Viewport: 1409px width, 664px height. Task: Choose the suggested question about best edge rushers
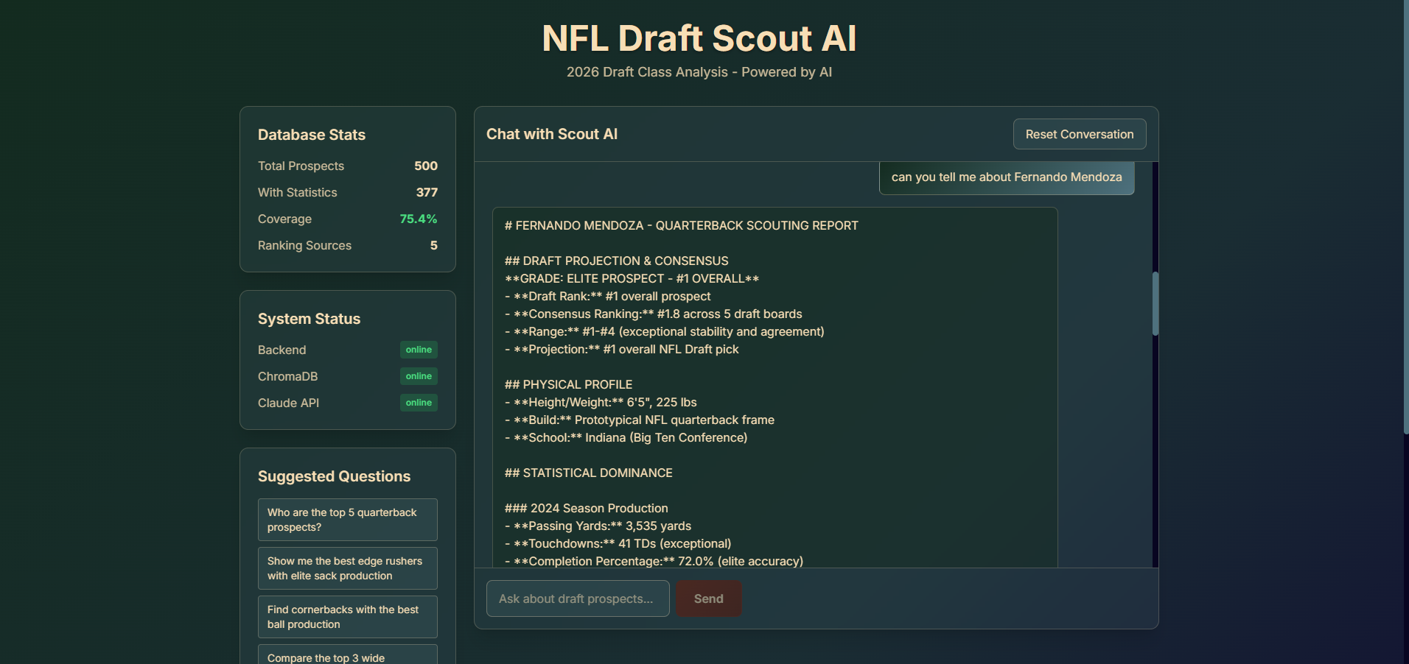click(347, 568)
